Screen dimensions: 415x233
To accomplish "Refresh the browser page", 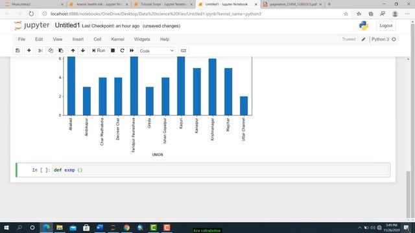I will click(31, 14).
